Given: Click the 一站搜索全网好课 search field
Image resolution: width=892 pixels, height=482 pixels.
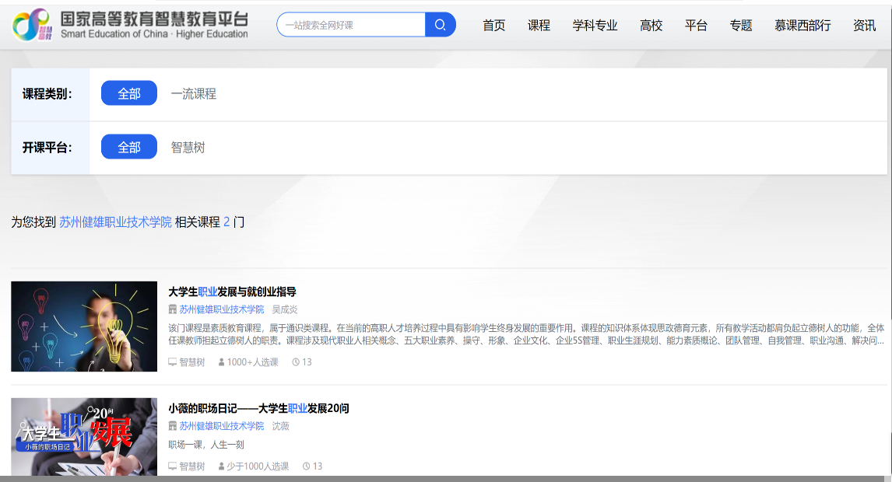Looking at the screenshot, I should 350,25.
